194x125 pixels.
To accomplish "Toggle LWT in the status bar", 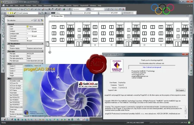I will tap(182, 123).
